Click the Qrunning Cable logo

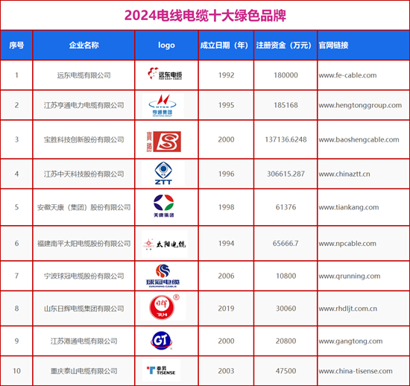coord(163,276)
